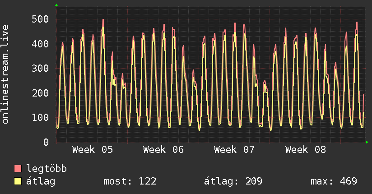The width and height of the screenshot is (372, 194).
Task: Click the 0 y-axis tick label
Action: [46, 142]
